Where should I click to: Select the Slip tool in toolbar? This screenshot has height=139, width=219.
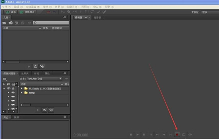pyautogui.click(x=75, y=12)
